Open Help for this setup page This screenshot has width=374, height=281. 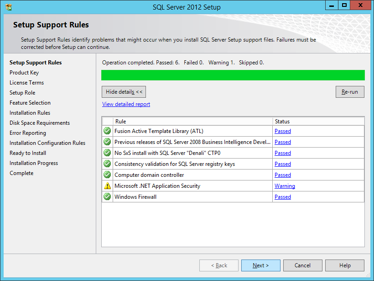tap(344, 265)
